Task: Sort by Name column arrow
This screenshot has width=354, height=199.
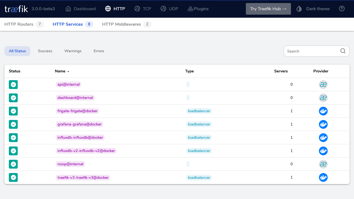Action: [68, 71]
